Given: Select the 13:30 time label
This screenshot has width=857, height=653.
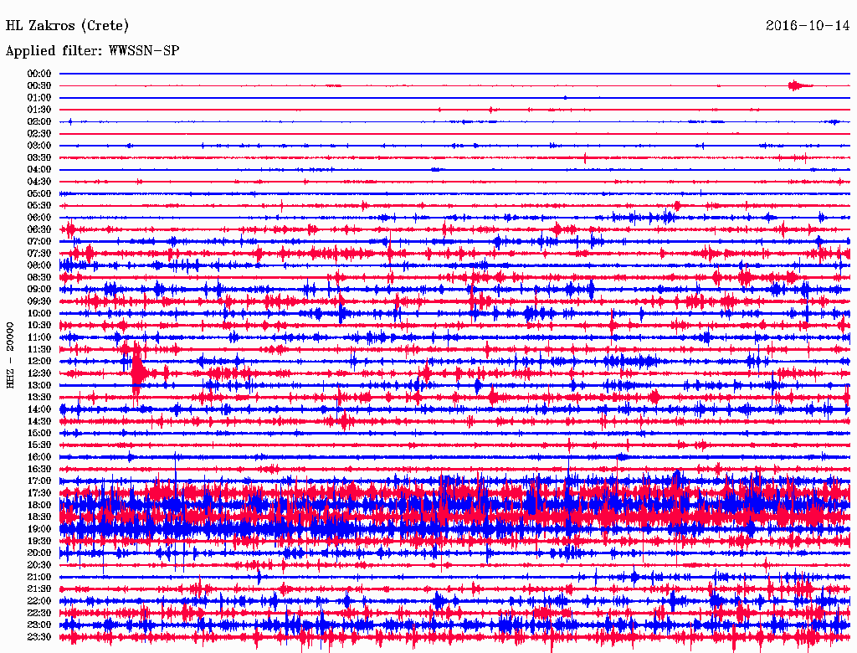Looking at the screenshot, I should (39, 398).
